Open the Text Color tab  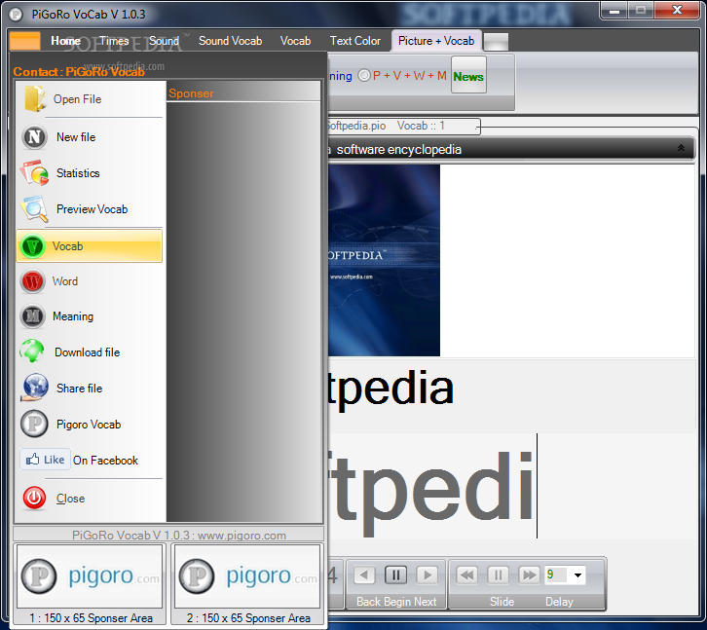tap(355, 41)
